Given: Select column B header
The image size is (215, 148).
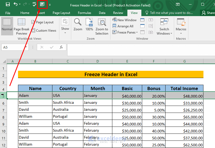Looking at the screenshot, I should click(35, 61).
